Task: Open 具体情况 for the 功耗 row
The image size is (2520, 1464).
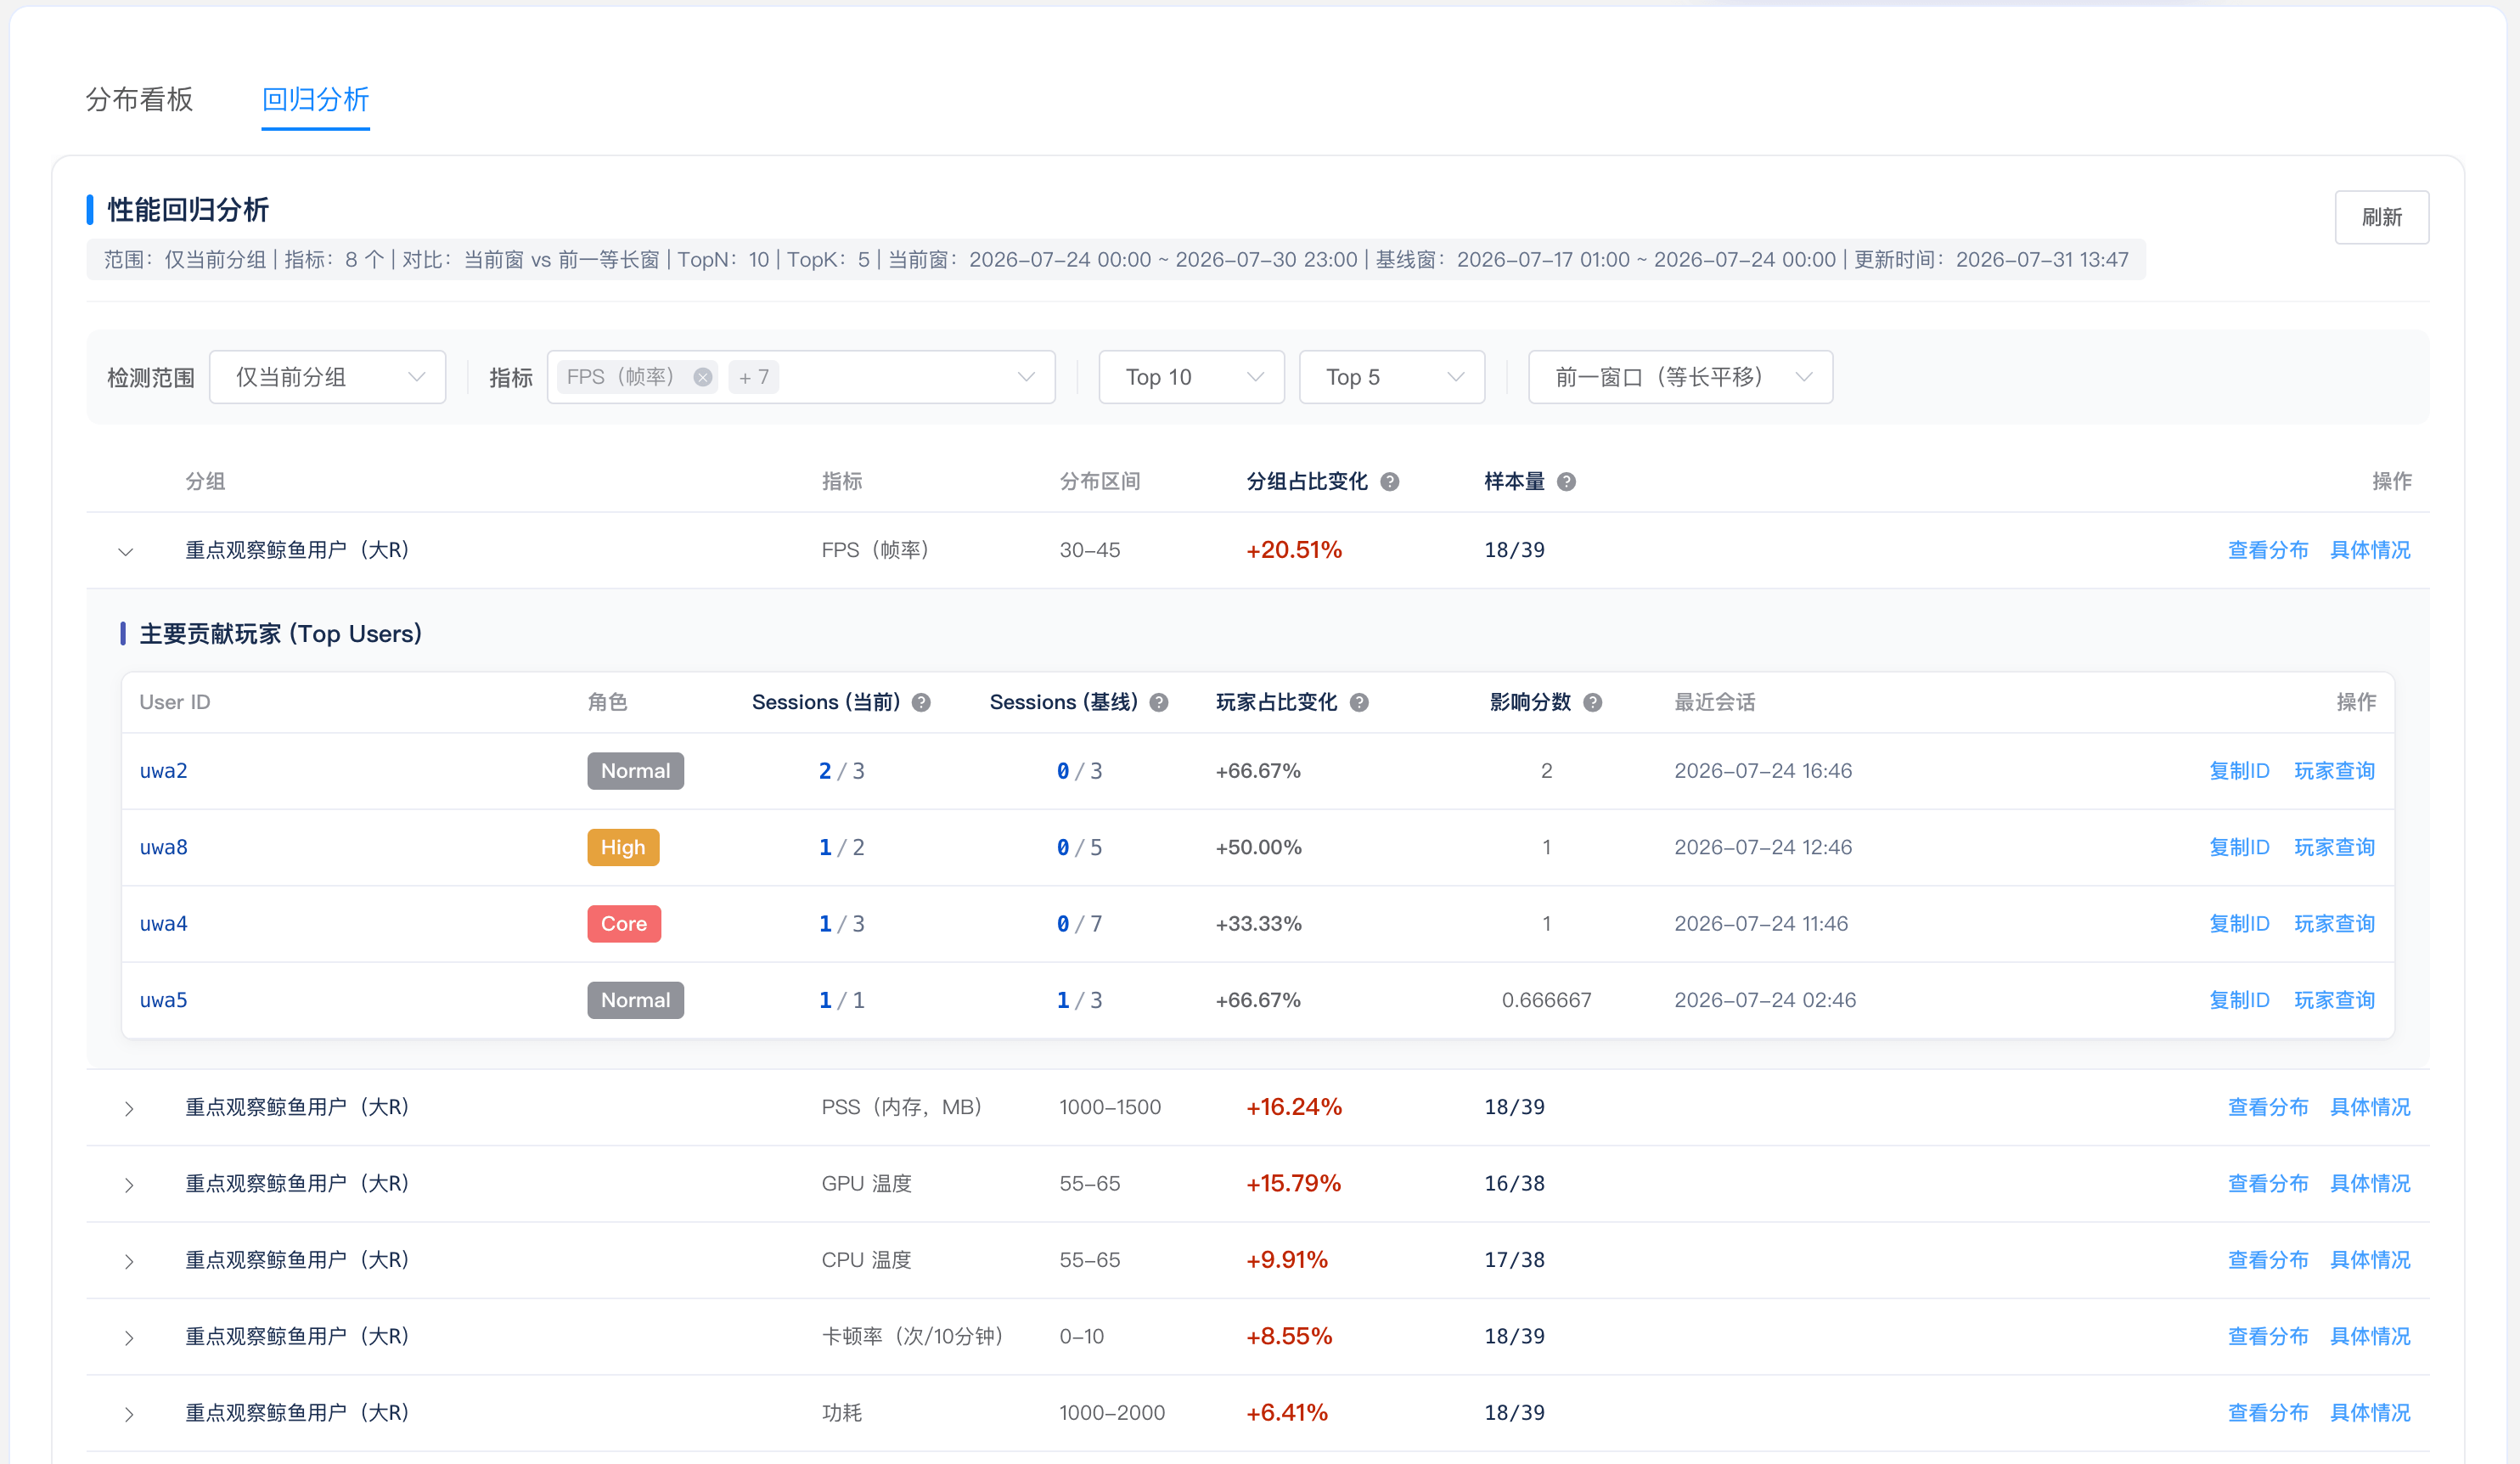Action: [2370, 1413]
